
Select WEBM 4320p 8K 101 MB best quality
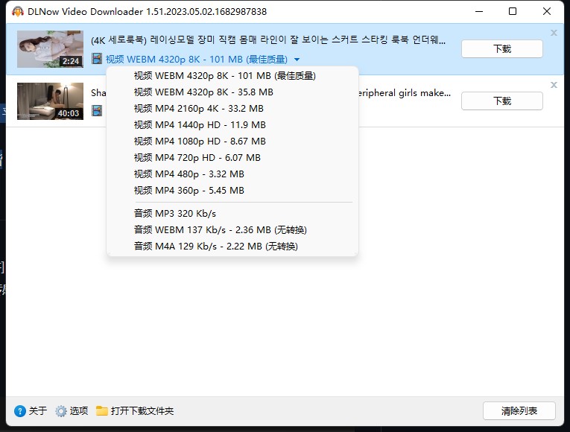coord(232,75)
